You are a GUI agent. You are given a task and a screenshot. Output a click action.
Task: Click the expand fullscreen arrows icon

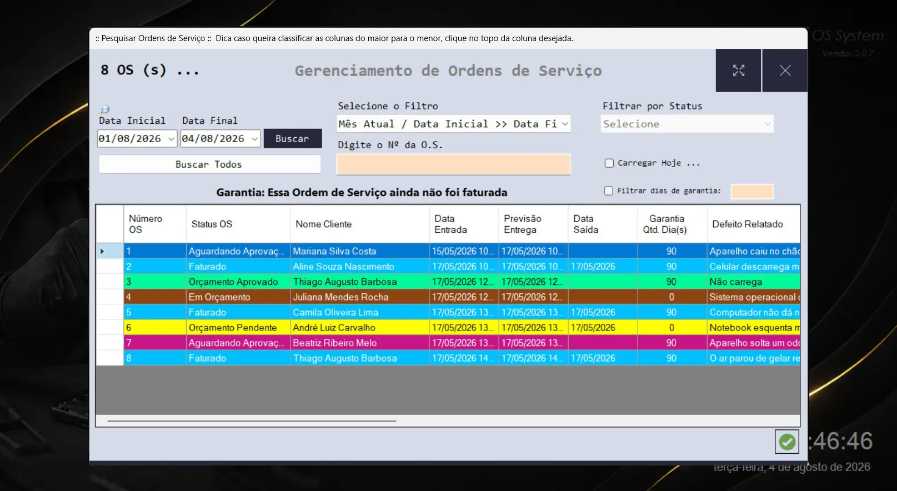pos(738,71)
